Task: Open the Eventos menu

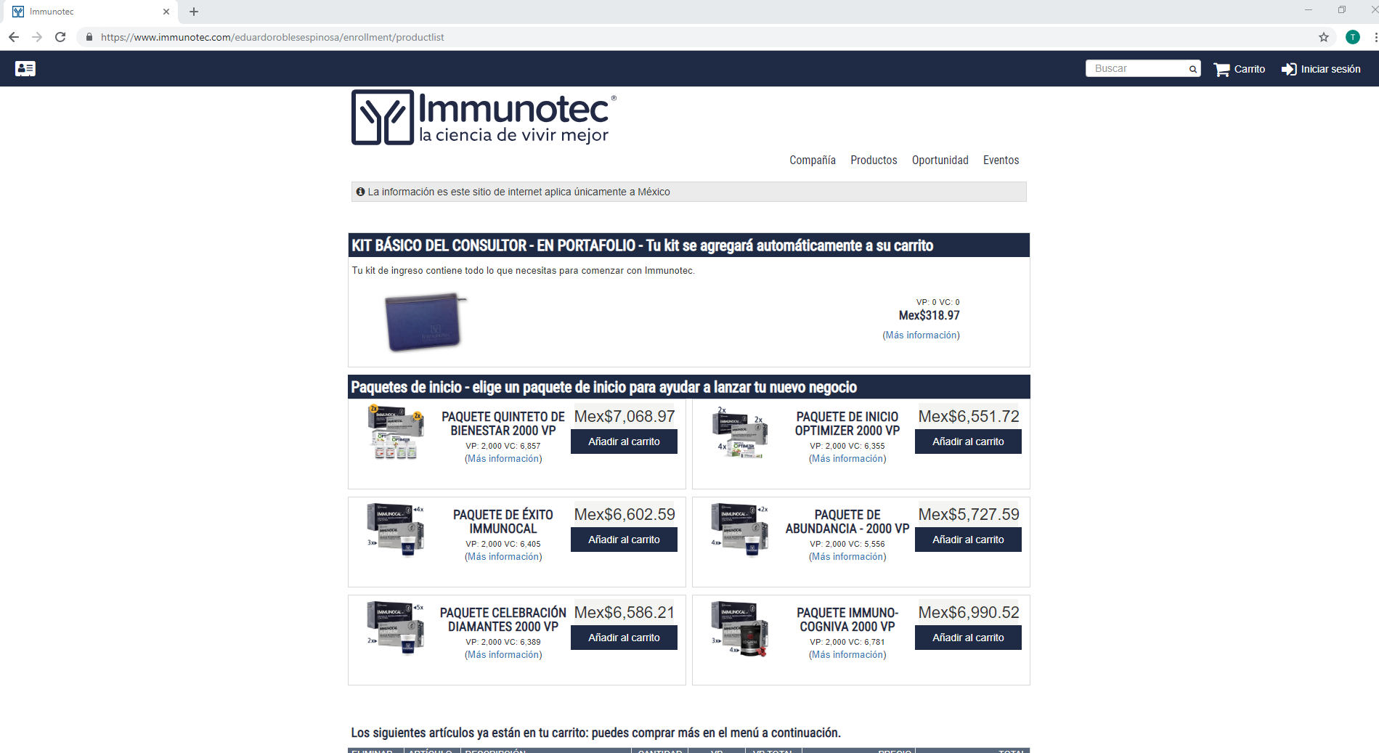Action: (x=1001, y=160)
